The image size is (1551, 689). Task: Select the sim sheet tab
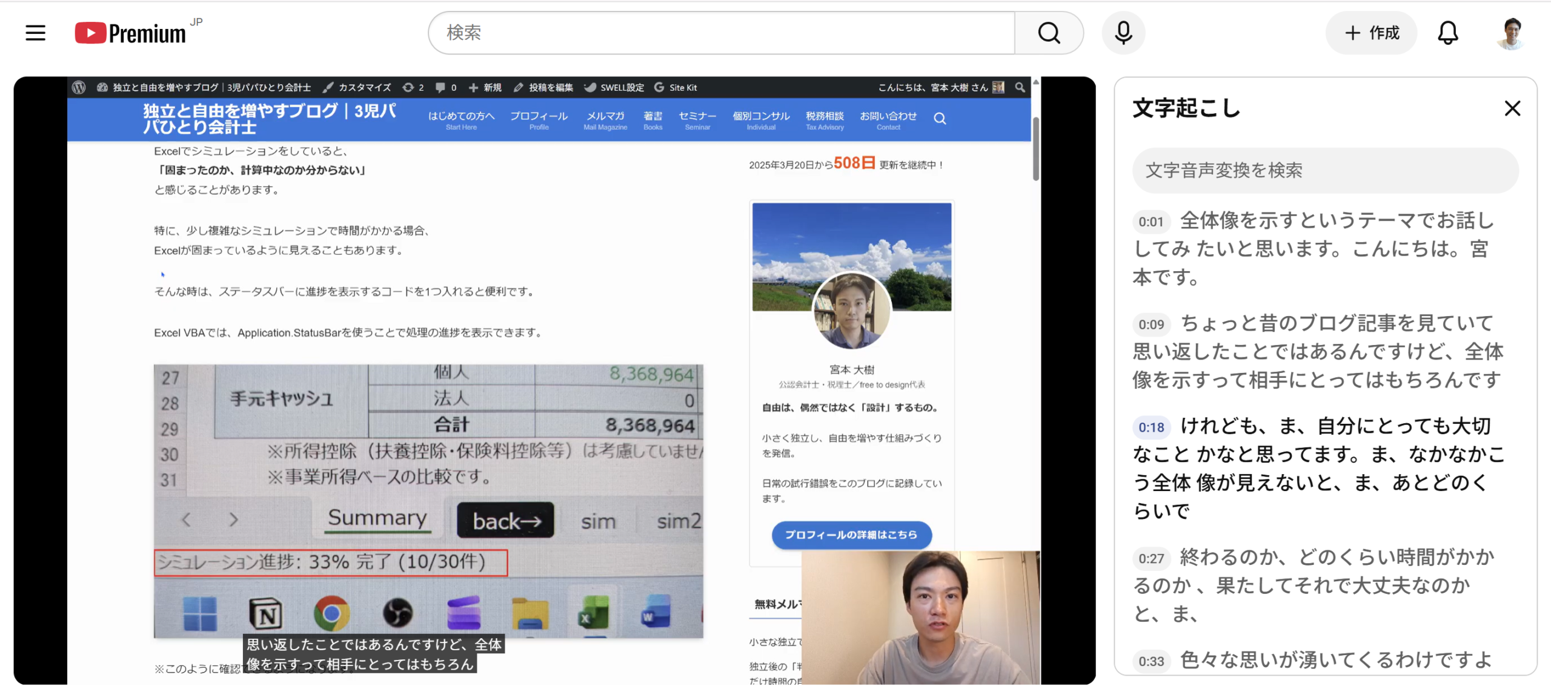point(599,521)
